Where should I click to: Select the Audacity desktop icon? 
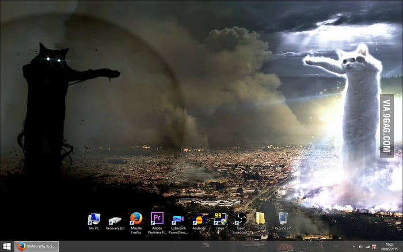click(x=199, y=219)
